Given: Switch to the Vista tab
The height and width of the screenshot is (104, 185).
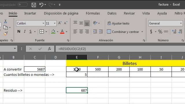Looking at the screenshot, I should (146, 13).
